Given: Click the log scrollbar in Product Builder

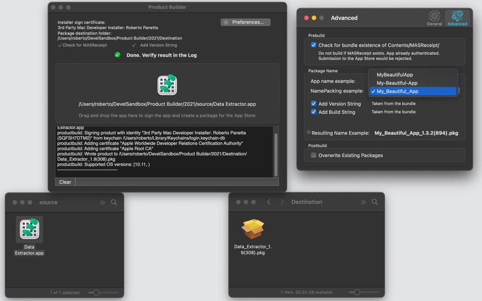Looking at the screenshot, I should [276, 155].
